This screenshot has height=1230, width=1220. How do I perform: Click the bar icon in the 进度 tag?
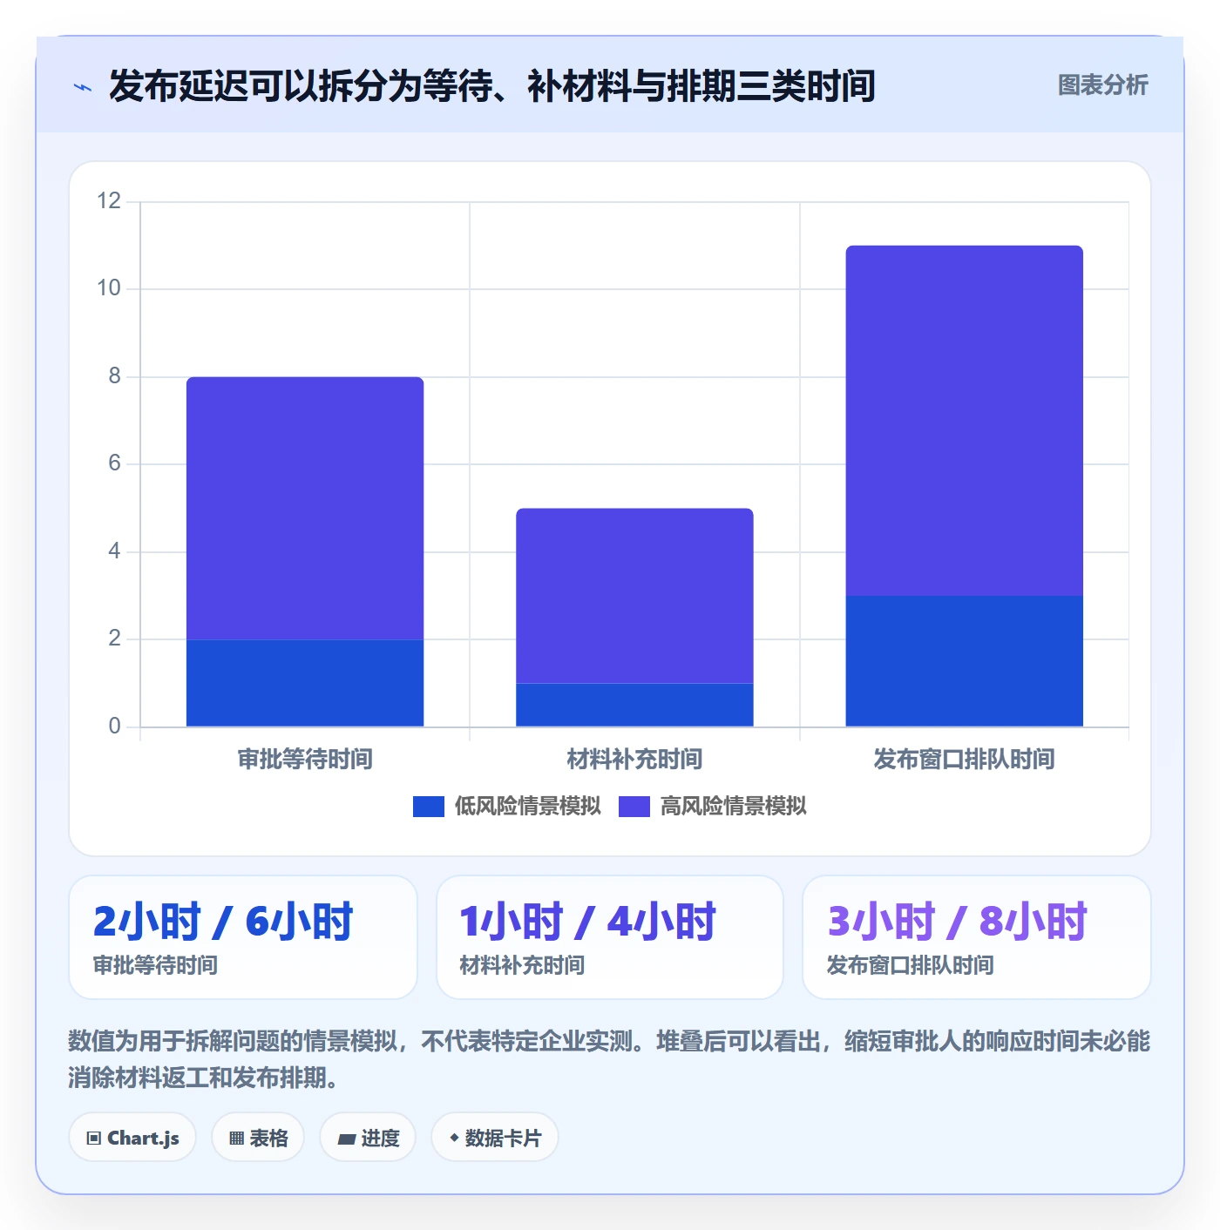coord(347,1139)
